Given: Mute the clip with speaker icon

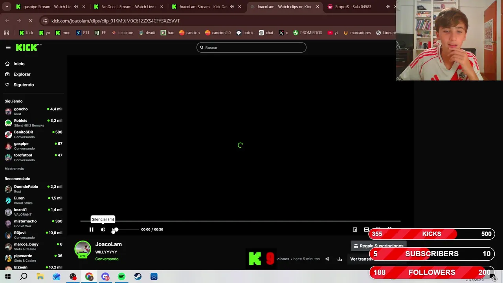Looking at the screenshot, I should [103, 230].
